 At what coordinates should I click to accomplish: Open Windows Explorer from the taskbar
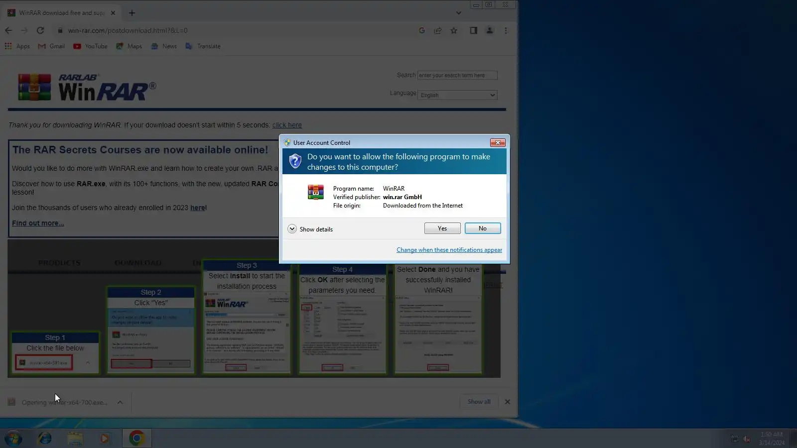click(75, 439)
